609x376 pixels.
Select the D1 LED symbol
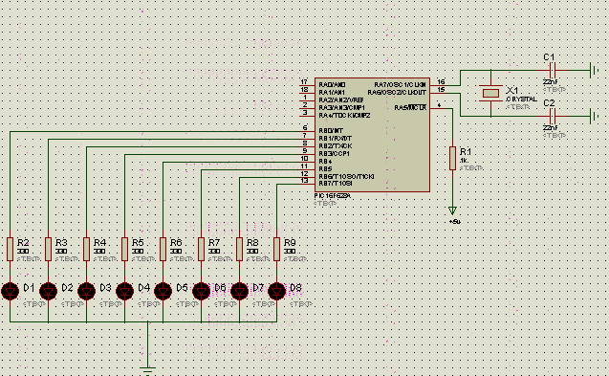coord(11,291)
